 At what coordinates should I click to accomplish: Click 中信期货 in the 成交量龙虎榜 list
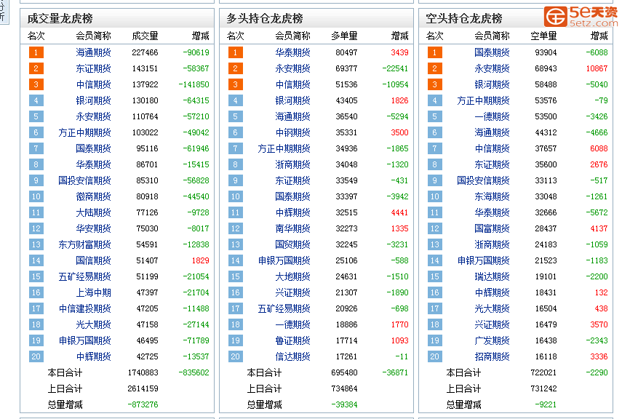[x=93, y=84]
